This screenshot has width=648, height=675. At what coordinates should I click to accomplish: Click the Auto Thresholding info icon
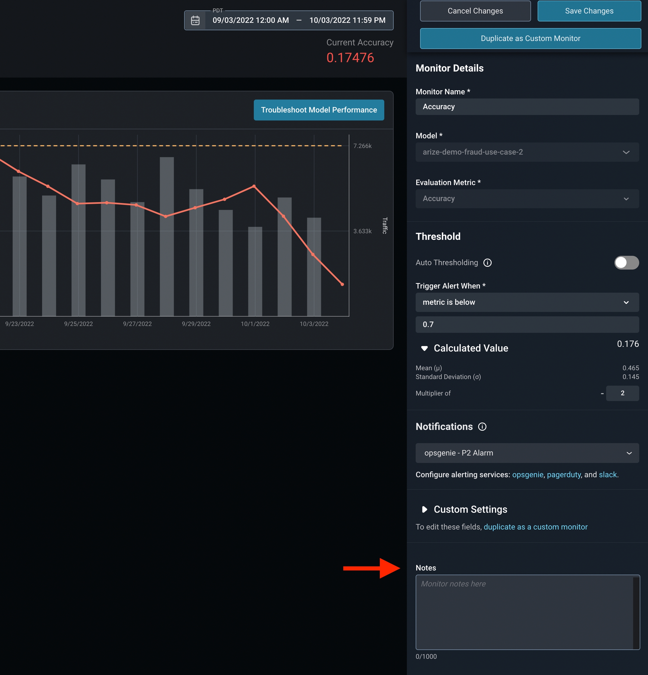[x=487, y=263]
